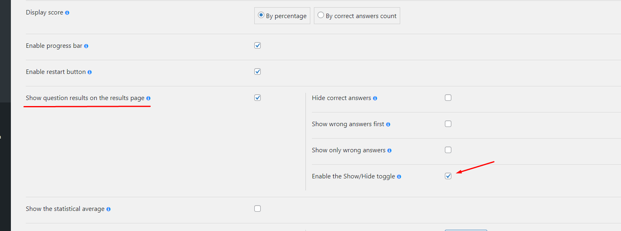Image resolution: width=621 pixels, height=231 pixels.
Task: Click info icon for Show question results on results page
Action: pyautogui.click(x=148, y=98)
